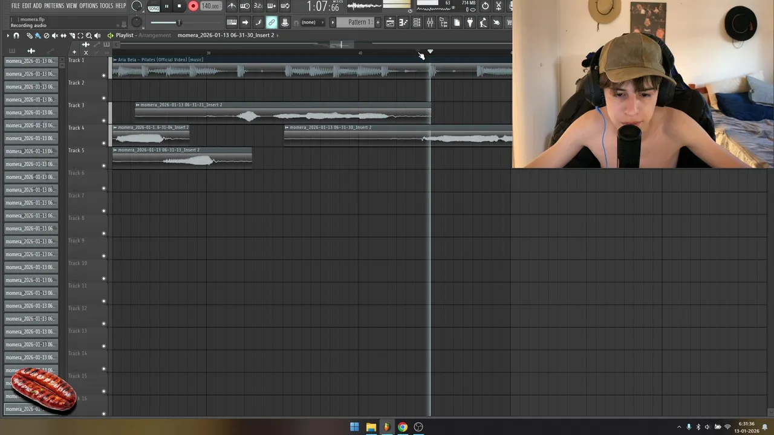
Task: Click the master pitch knob
Action: 137,22
